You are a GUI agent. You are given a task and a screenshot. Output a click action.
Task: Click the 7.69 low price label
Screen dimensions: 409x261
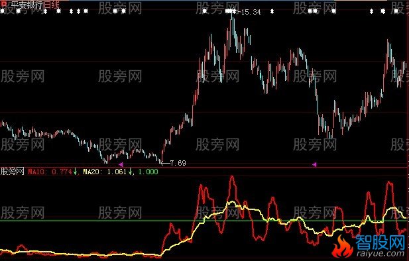coord(178,163)
